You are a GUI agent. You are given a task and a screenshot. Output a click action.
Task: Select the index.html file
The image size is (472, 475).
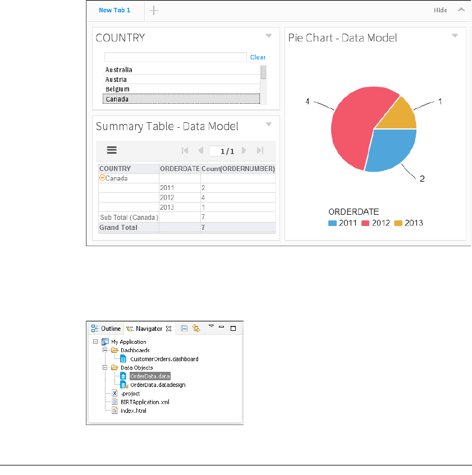pos(134,411)
